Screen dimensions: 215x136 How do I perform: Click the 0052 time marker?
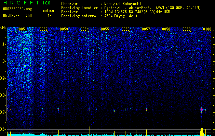coord(43,29)
